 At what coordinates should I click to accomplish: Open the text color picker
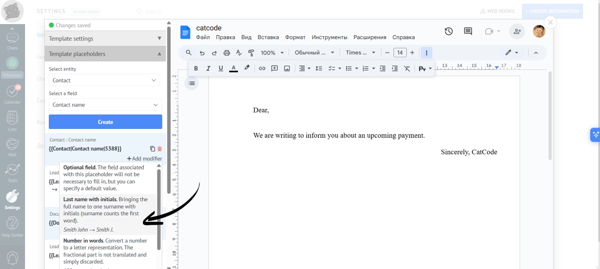pyautogui.click(x=233, y=68)
